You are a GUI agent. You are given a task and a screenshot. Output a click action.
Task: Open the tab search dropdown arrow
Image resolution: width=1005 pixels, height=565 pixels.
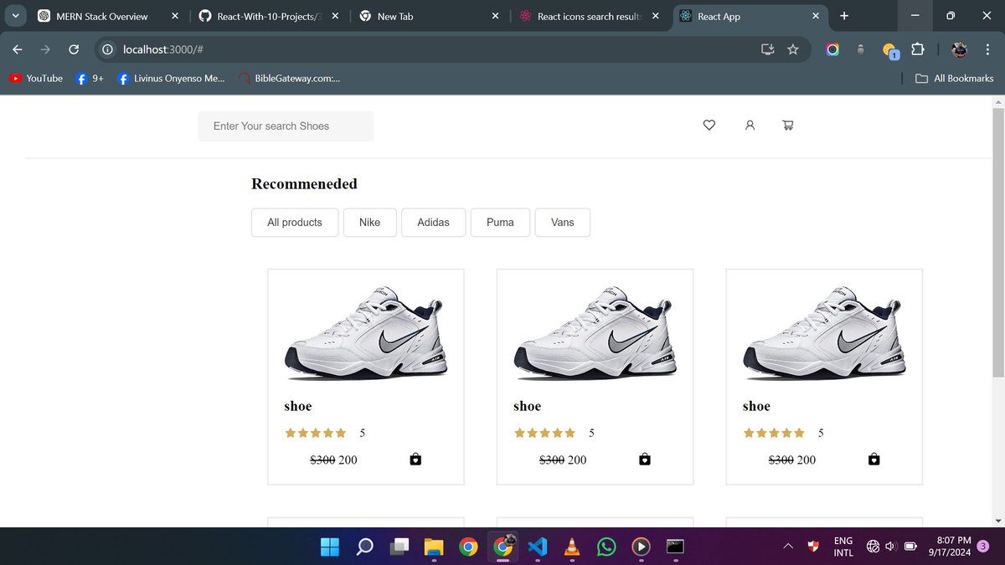[x=15, y=16]
